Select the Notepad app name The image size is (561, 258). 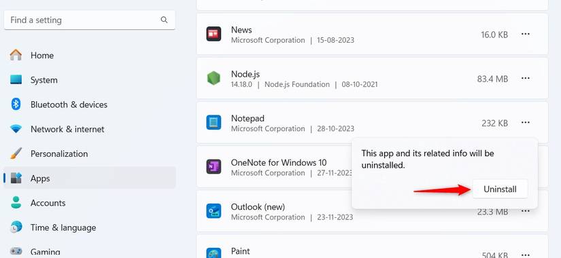pos(248,118)
